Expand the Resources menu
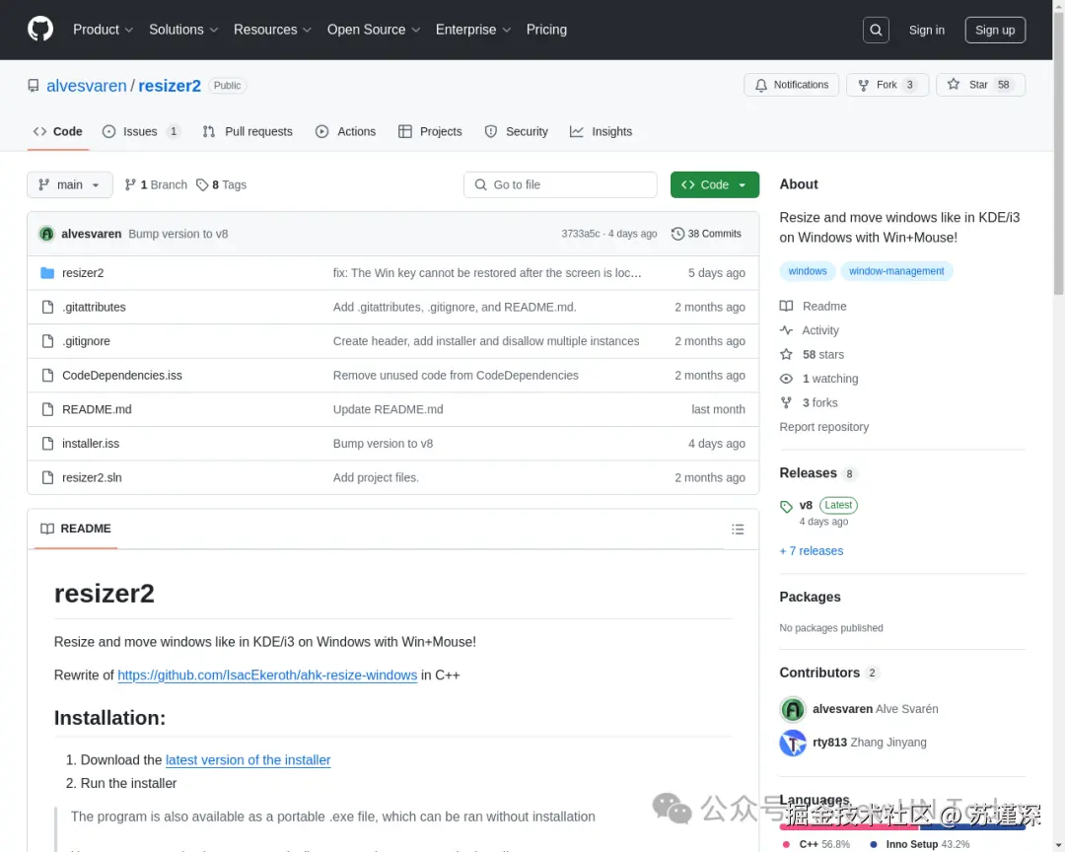1065x852 pixels. [272, 30]
